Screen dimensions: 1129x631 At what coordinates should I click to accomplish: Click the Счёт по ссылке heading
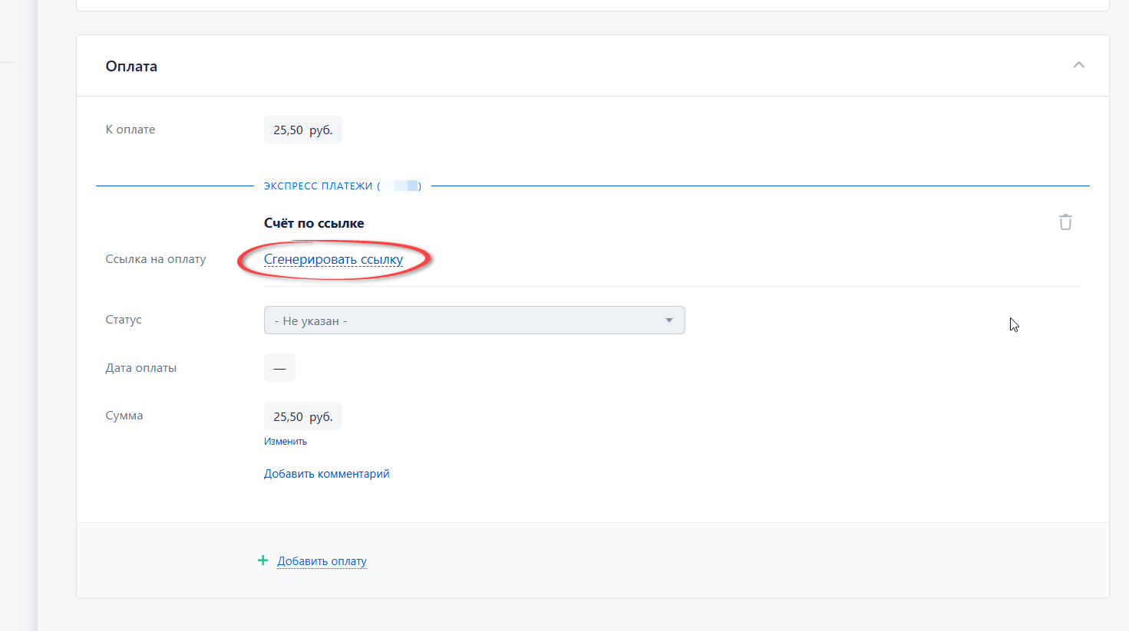[314, 223]
